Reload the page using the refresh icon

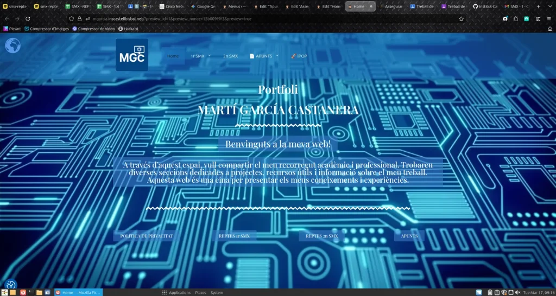click(28, 18)
